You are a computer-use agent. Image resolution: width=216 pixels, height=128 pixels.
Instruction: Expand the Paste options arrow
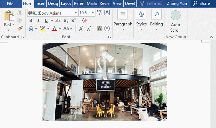tap(9, 30)
